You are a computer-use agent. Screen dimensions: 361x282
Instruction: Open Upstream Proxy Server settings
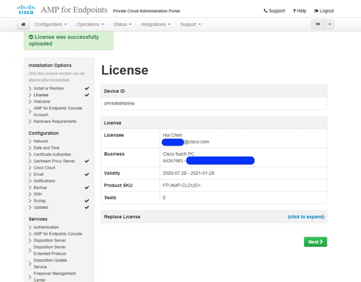pos(54,161)
